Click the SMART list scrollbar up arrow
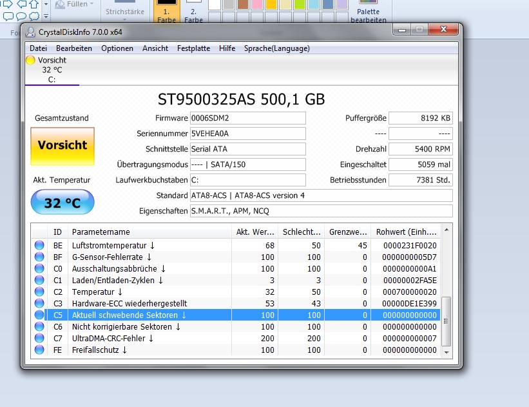This screenshot has height=407, width=529. point(447,230)
